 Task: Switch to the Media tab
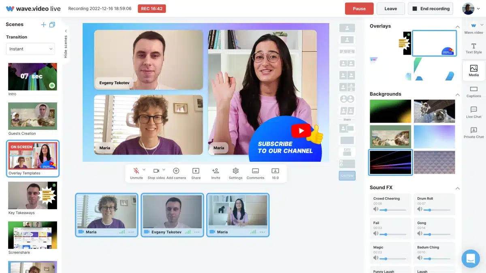pyautogui.click(x=473, y=70)
